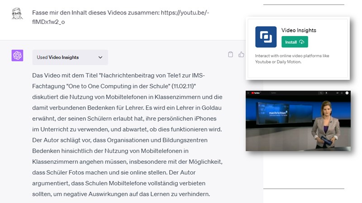Open the Video Insights plugin title
362x203 pixels.
[299, 30]
